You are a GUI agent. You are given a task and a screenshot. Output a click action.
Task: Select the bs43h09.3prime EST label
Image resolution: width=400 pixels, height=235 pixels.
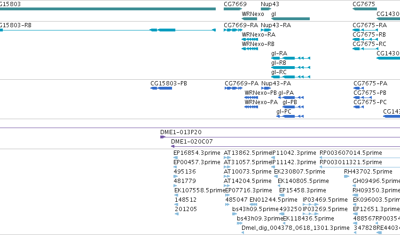point(260,219)
